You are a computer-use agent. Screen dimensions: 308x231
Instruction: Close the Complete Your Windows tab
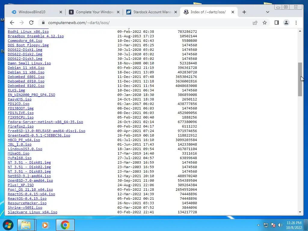coord(118,12)
